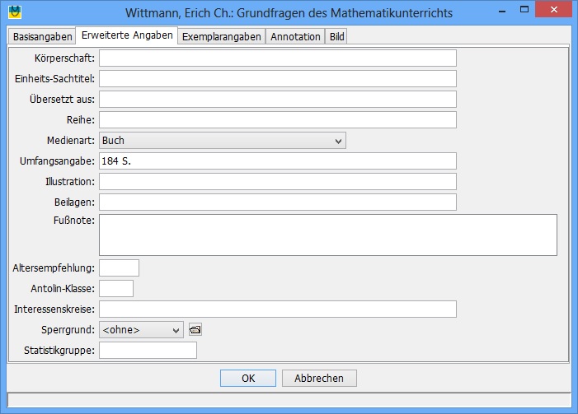Click the Übersetzt aus text field
The image size is (578, 414).
(277, 99)
